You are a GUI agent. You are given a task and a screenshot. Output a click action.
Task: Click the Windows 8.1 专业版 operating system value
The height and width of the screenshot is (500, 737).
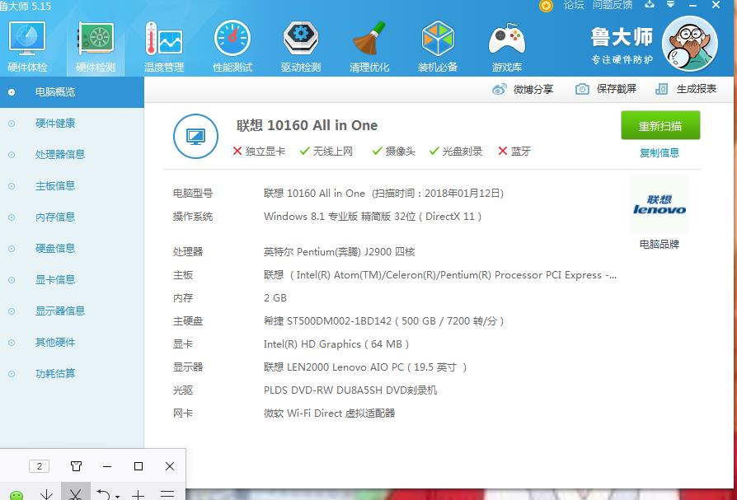pos(373,217)
